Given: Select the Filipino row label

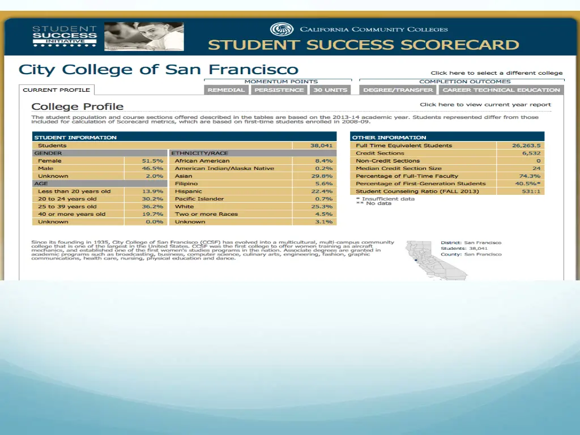Looking at the screenshot, I should [x=186, y=184].
